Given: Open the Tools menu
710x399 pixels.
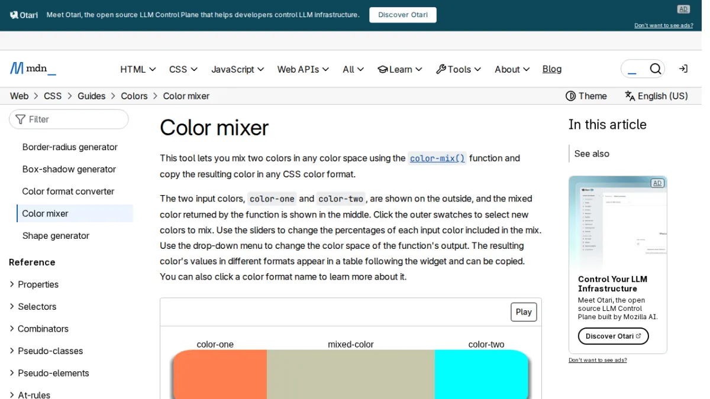Looking at the screenshot, I should pyautogui.click(x=459, y=69).
